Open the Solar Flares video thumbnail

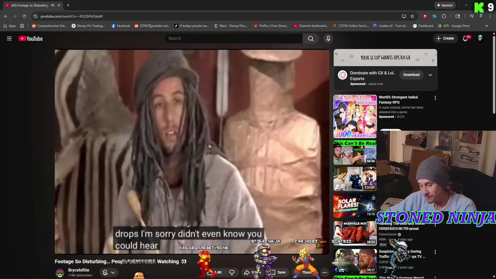point(355,205)
